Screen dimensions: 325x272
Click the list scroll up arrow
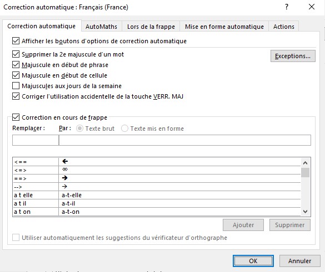(x=305, y=163)
